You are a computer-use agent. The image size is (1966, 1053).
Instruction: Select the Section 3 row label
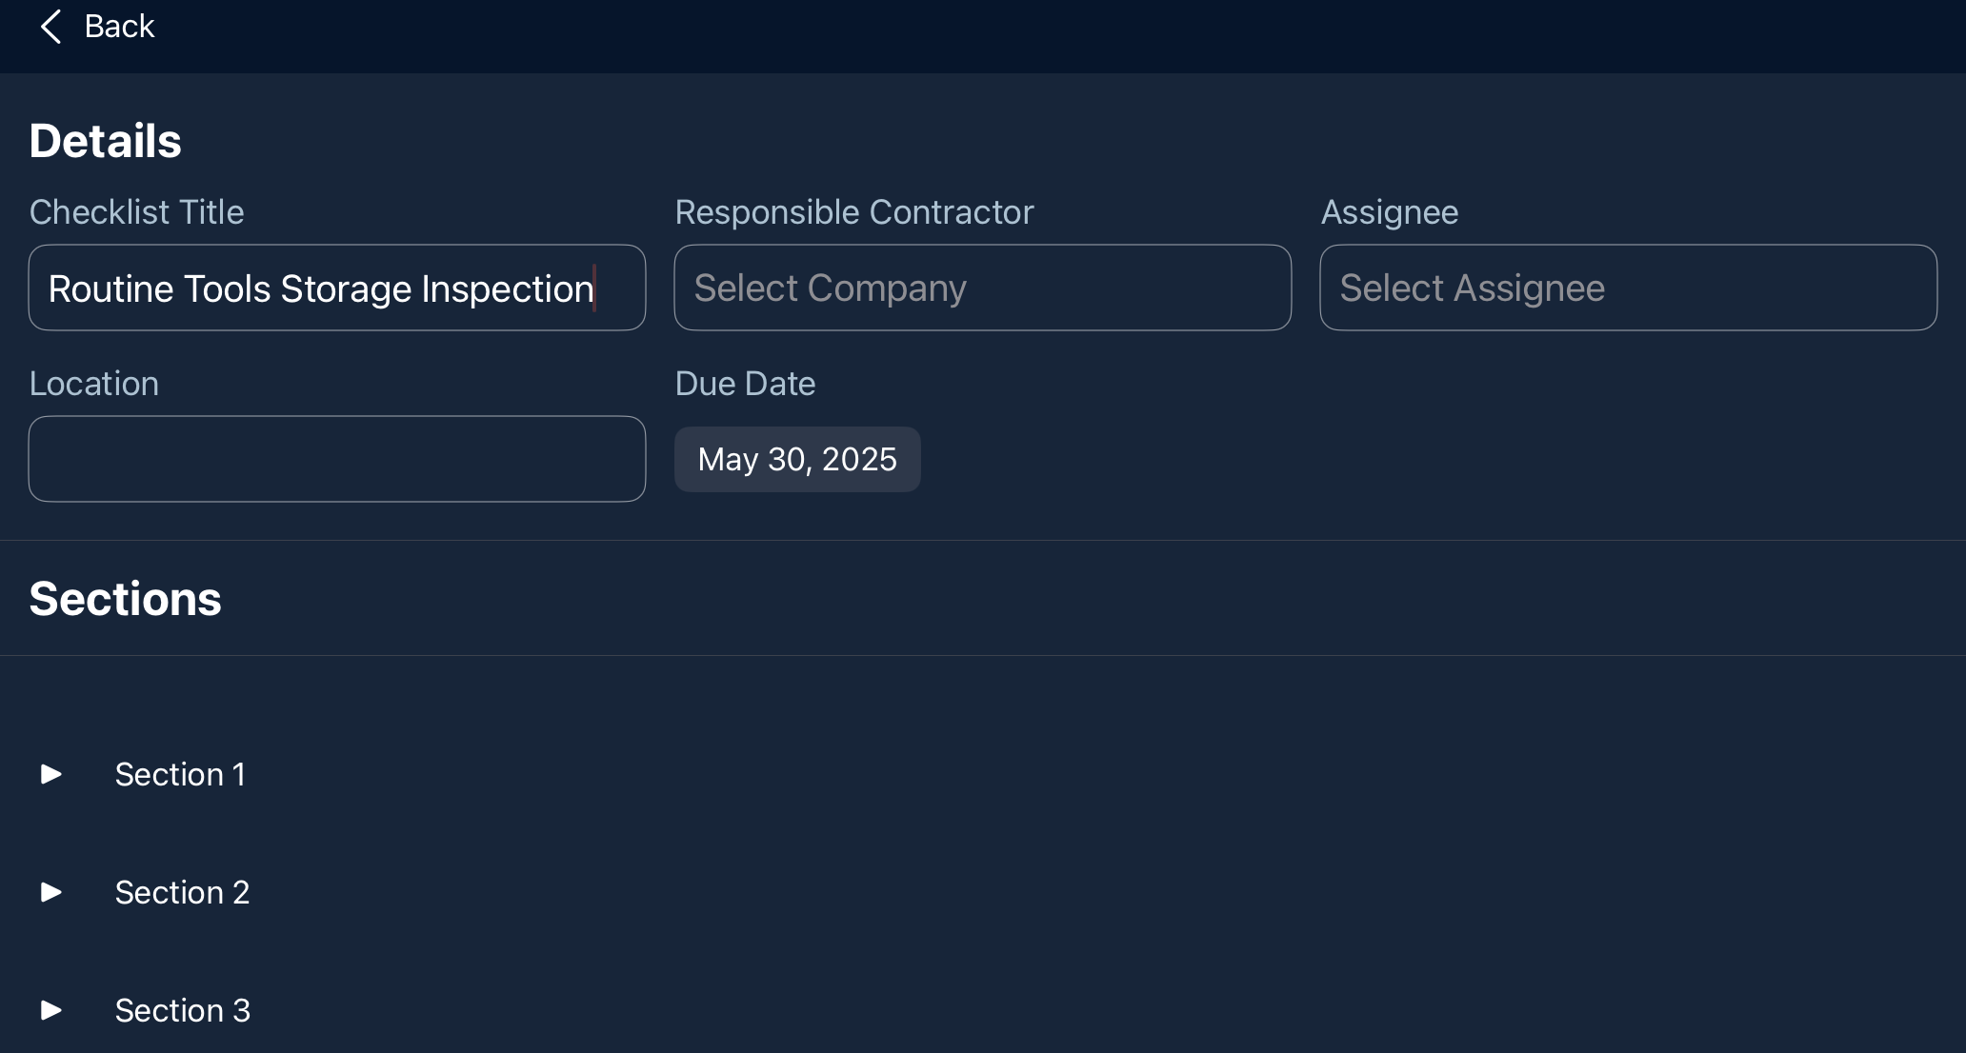pyautogui.click(x=182, y=1010)
